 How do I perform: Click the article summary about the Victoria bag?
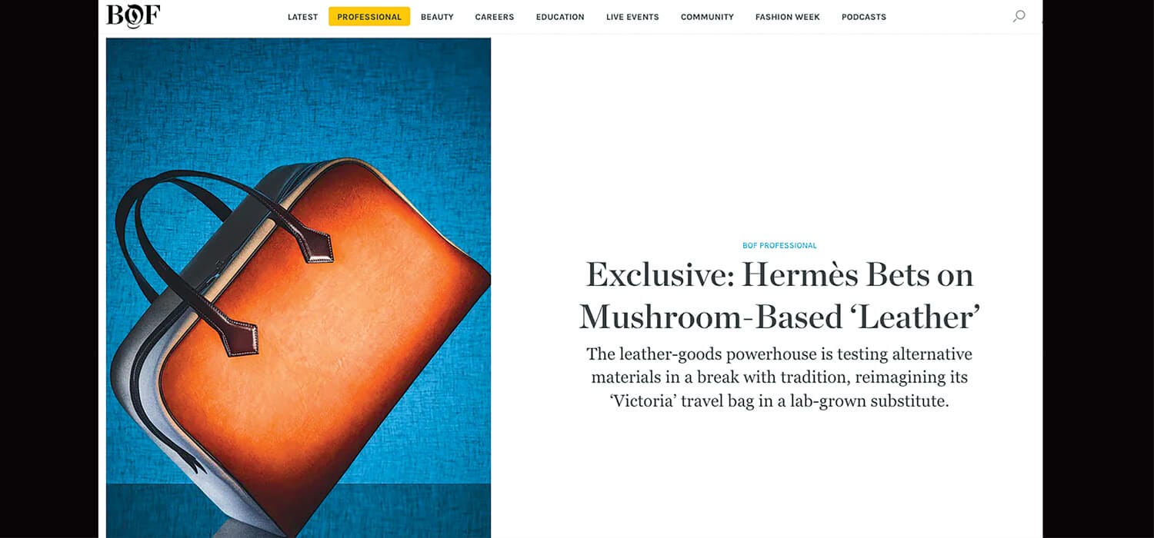tap(779, 377)
